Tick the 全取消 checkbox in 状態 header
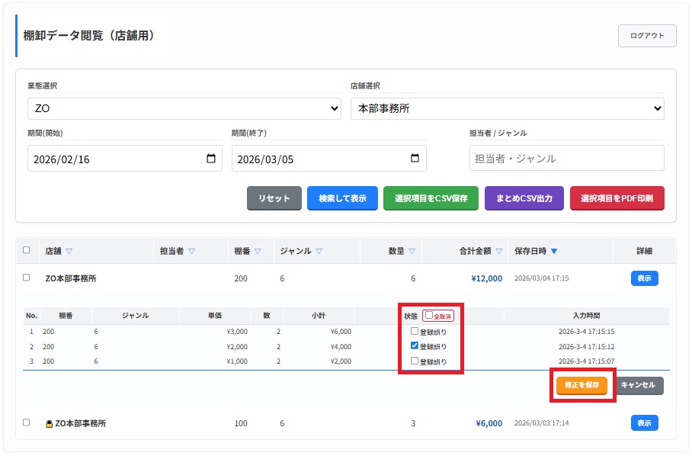Screen dimensions: 692x456 click(429, 315)
